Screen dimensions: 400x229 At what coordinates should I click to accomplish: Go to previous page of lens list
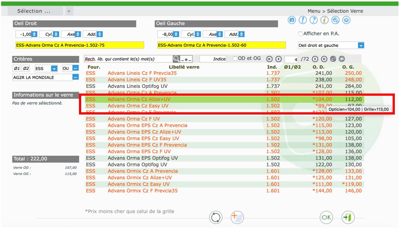279,59
